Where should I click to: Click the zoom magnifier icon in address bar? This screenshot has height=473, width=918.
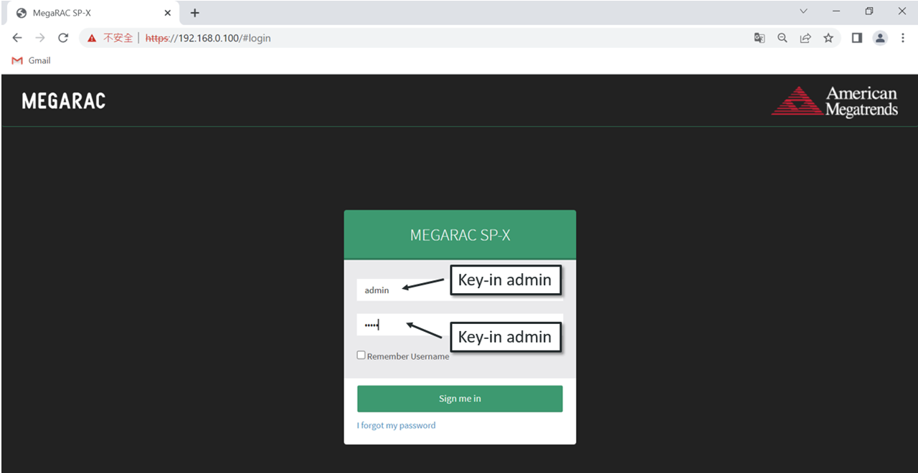[782, 38]
